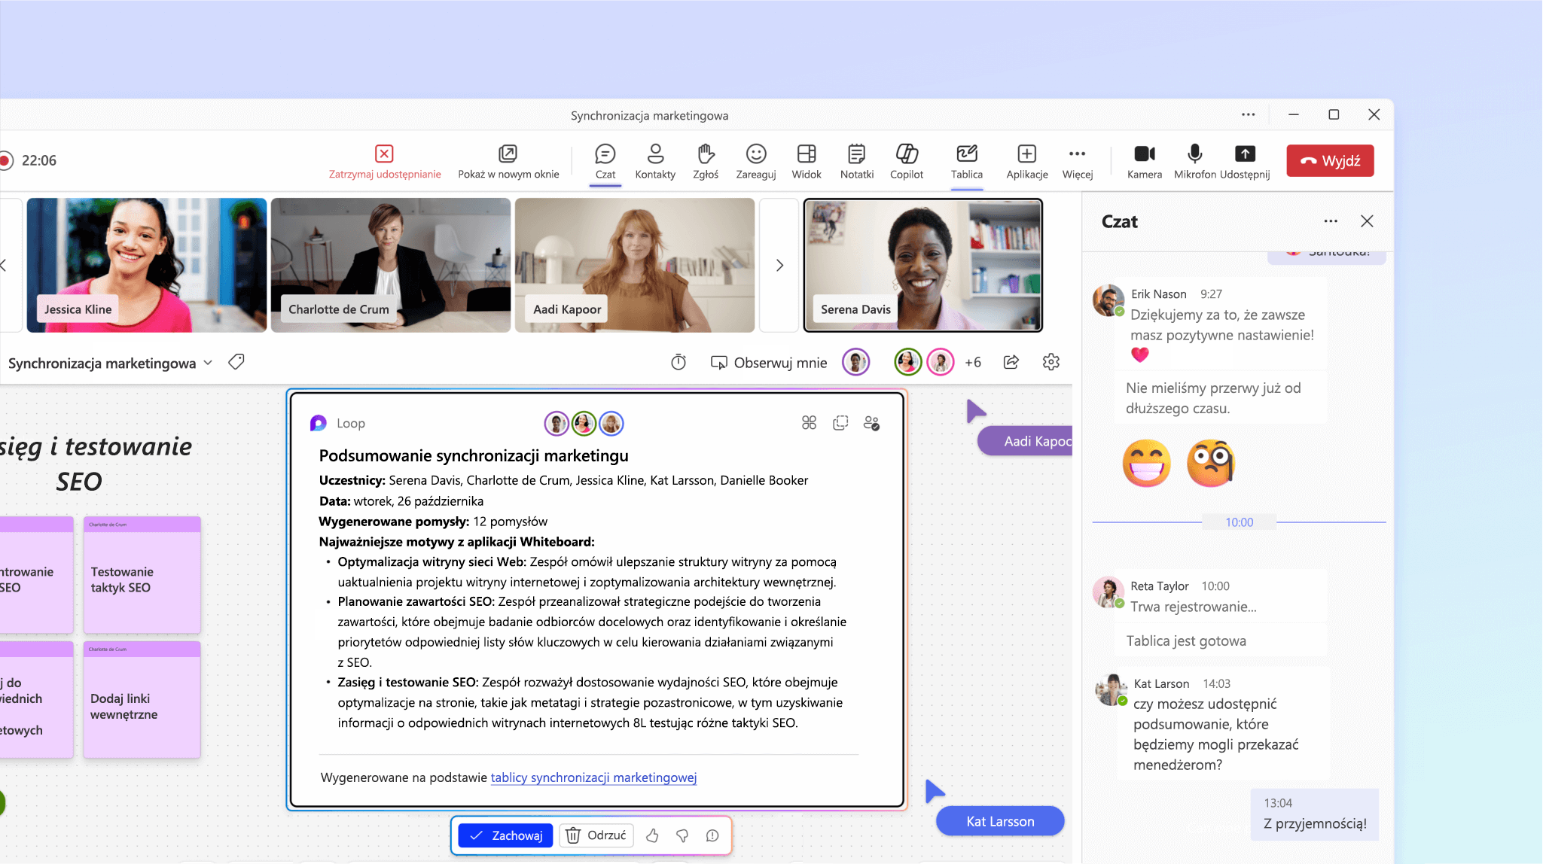Open whiteboard share icon

(x=1011, y=362)
